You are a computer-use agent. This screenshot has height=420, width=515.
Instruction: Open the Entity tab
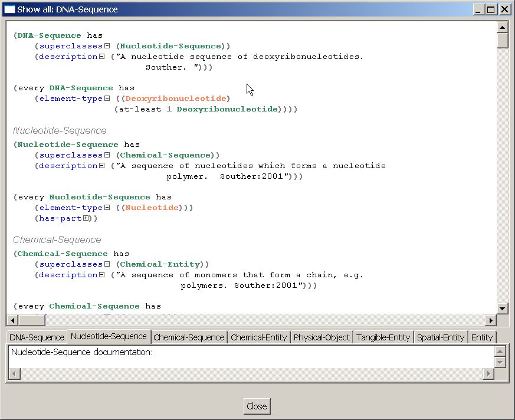(x=481, y=337)
